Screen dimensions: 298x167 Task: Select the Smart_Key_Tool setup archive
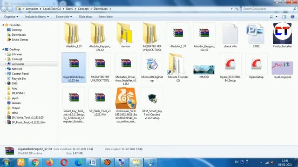pos(74,105)
